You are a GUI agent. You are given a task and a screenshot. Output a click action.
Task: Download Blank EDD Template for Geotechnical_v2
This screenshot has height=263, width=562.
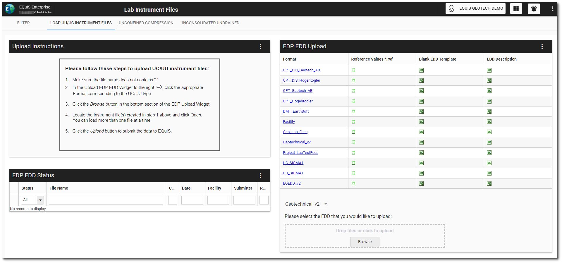(421, 142)
